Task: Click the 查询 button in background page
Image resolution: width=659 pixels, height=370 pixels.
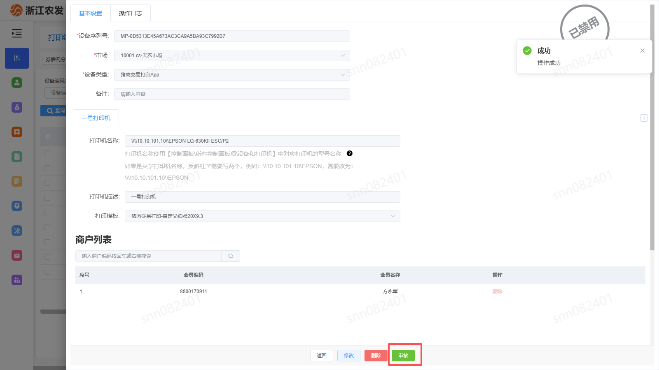Action: tap(54, 111)
